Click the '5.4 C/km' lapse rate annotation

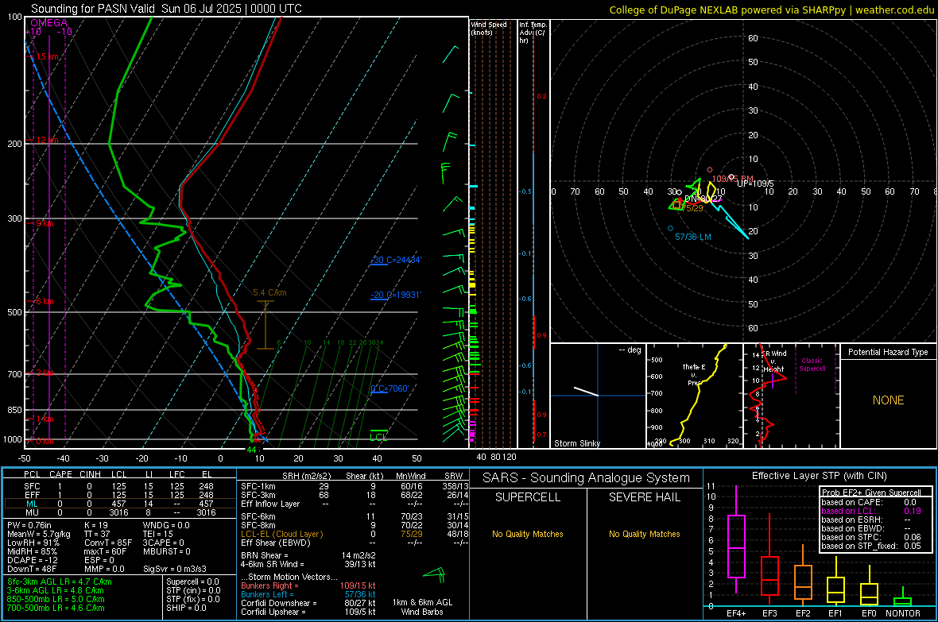(x=269, y=292)
